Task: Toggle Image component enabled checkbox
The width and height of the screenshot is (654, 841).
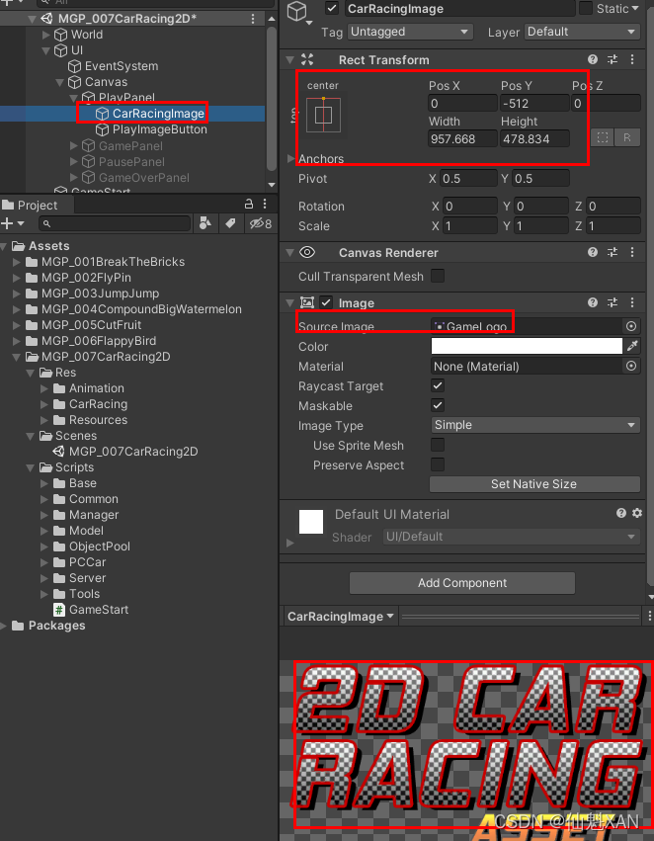Action: click(x=326, y=302)
